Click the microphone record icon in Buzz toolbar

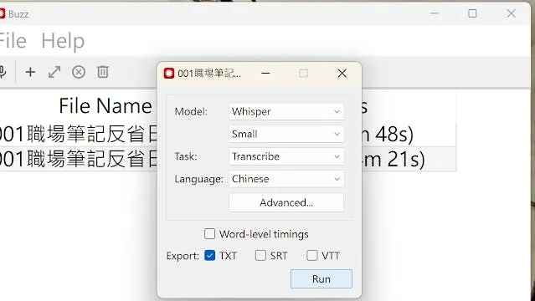(3, 72)
